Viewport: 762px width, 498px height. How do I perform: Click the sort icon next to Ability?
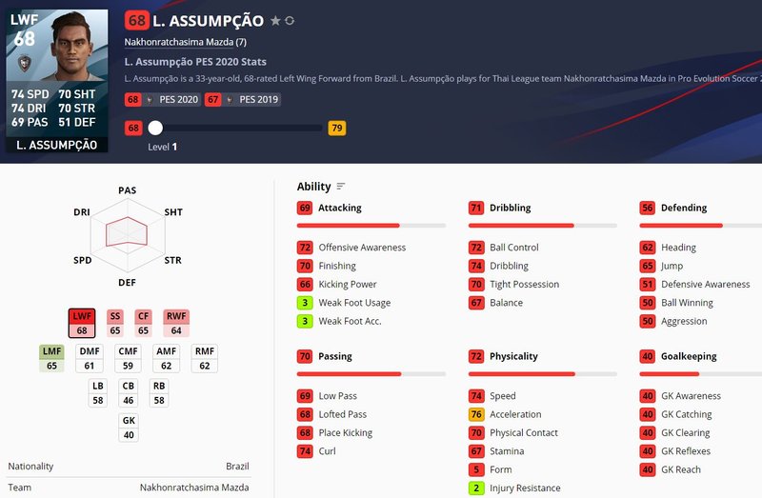341,187
